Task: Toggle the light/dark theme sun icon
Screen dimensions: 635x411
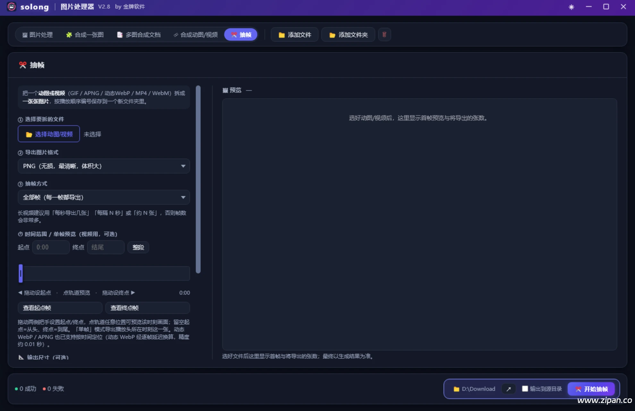Action: tap(571, 7)
